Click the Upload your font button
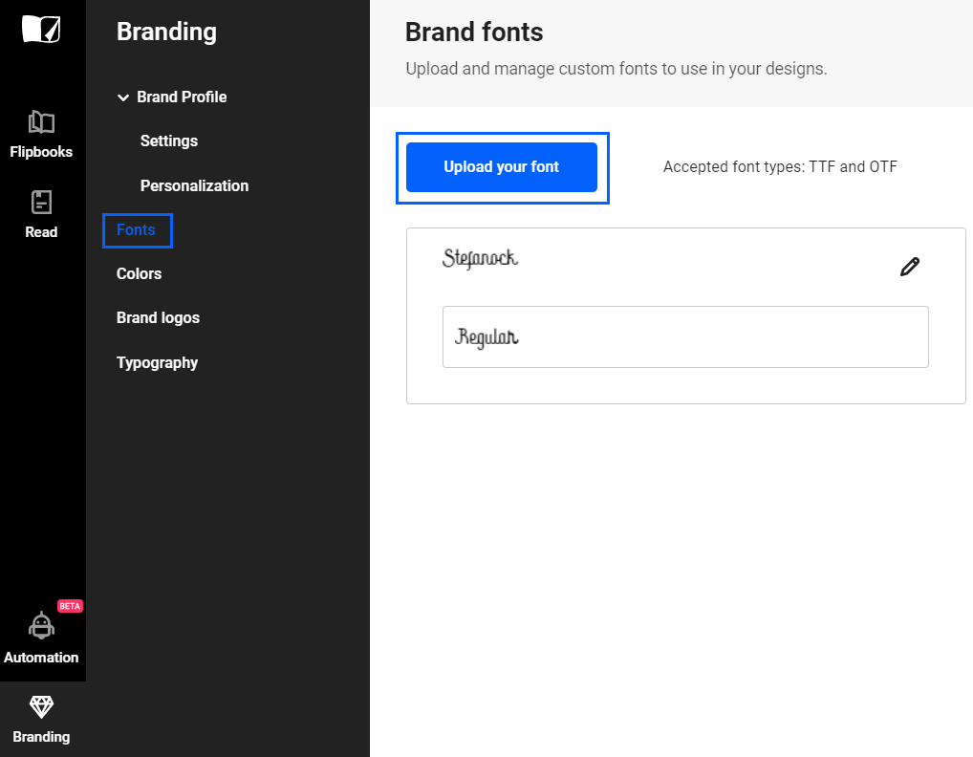This screenshot has width=973, height=757. (502, 167)
